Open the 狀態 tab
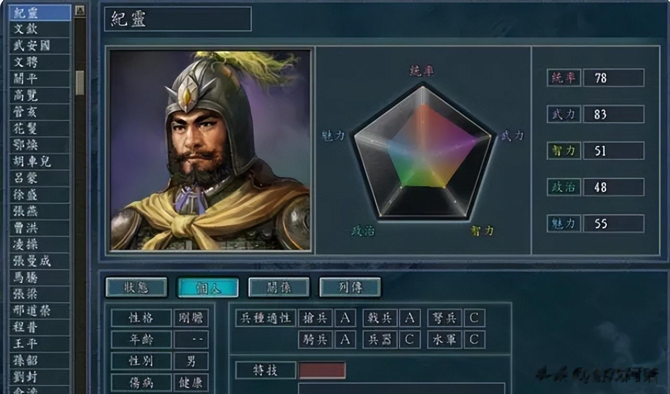670x394 pixels. (x=136, y=287)
